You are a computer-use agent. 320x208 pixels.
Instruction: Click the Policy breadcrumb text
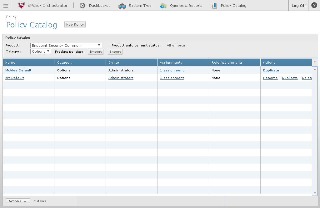point(11,17)
